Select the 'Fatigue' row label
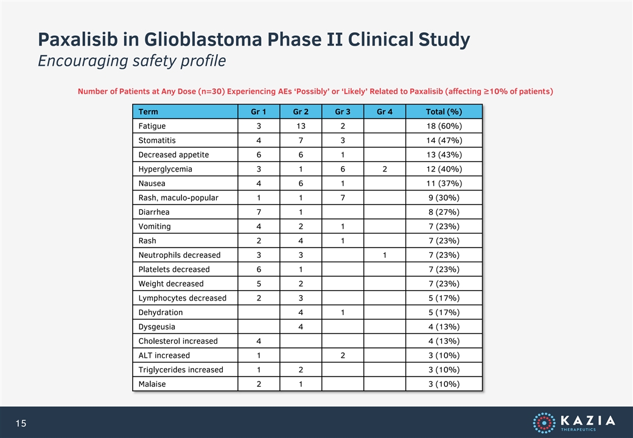 (x=152, y=126)
